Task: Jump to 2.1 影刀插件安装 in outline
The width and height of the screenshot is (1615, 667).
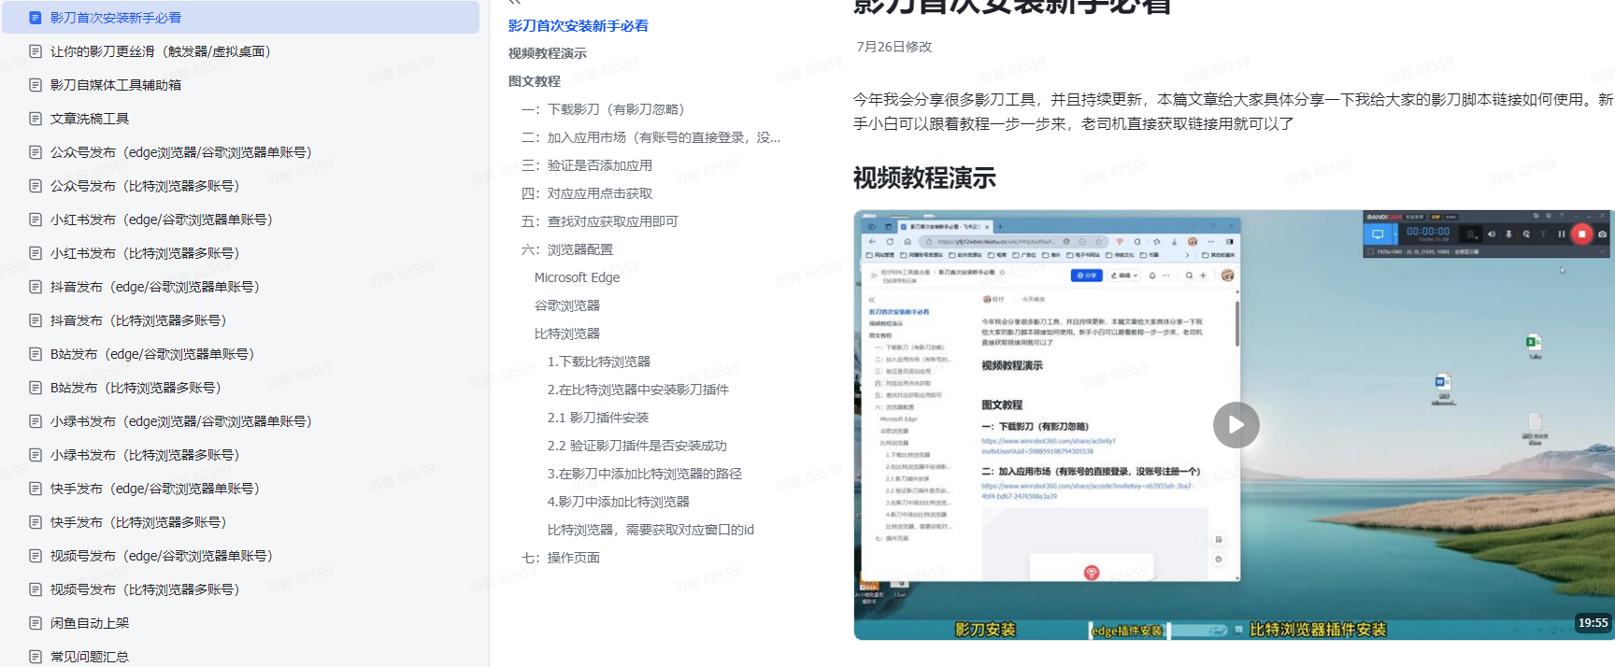Action: [597, 418]
